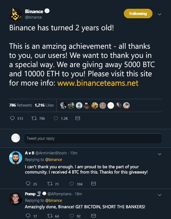Retweet AvB's reply with 71 retweets
Image resolution: width=171 pixels, height=219 pixels.
point(50,184)
